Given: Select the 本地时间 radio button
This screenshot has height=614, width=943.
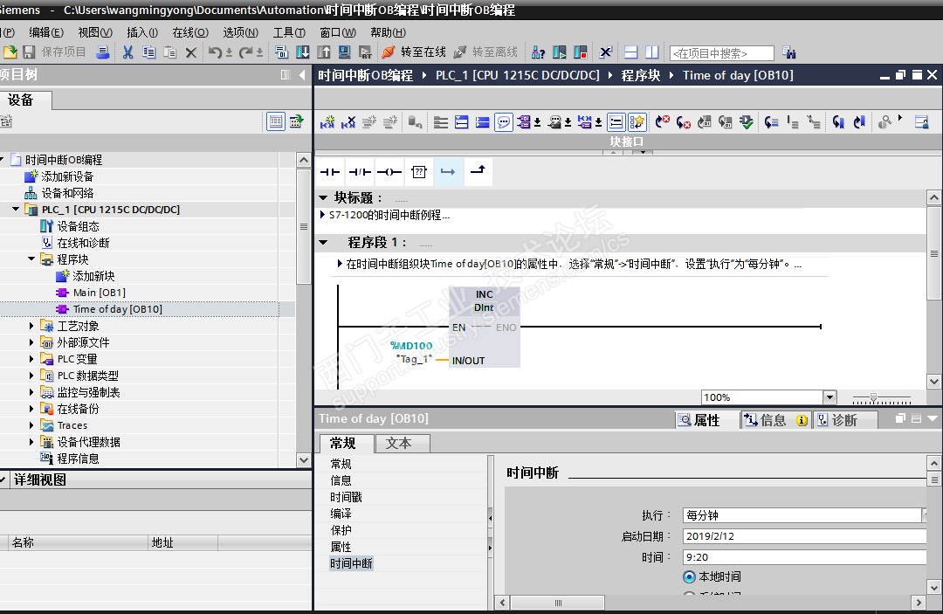Looking at the screenshot, I should pos(689,576).
